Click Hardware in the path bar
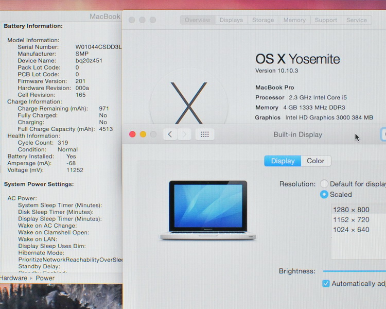Image resolution: width=386 pixels, height=309 pixels. point(13,278)
